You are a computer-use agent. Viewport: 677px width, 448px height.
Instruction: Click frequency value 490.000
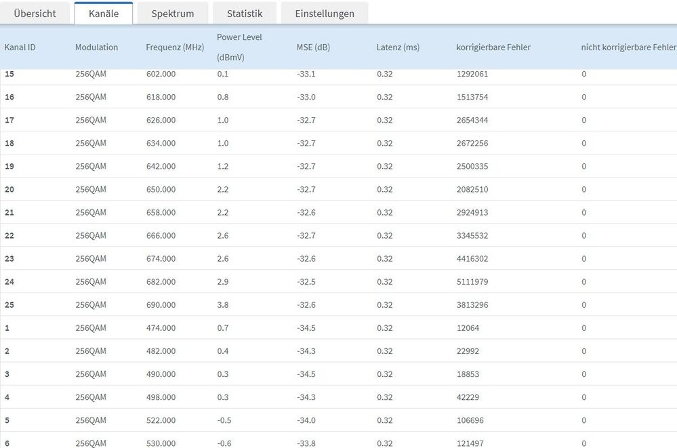[x=161, y=374]
